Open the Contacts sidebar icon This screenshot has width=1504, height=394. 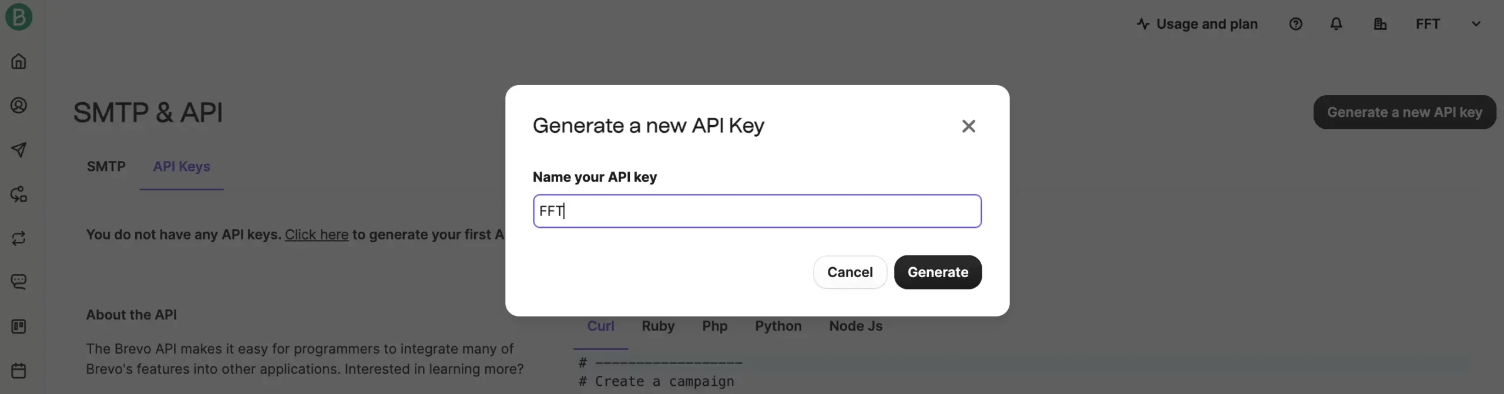19,106
